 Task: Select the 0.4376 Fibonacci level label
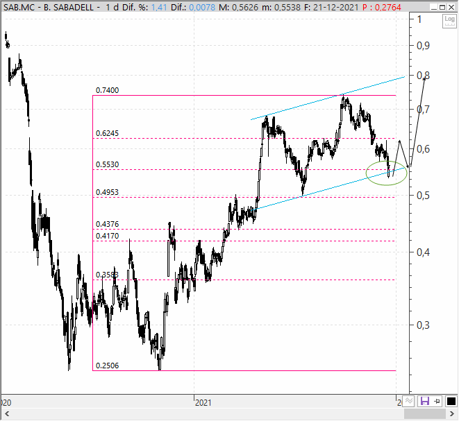pos(107,224)
